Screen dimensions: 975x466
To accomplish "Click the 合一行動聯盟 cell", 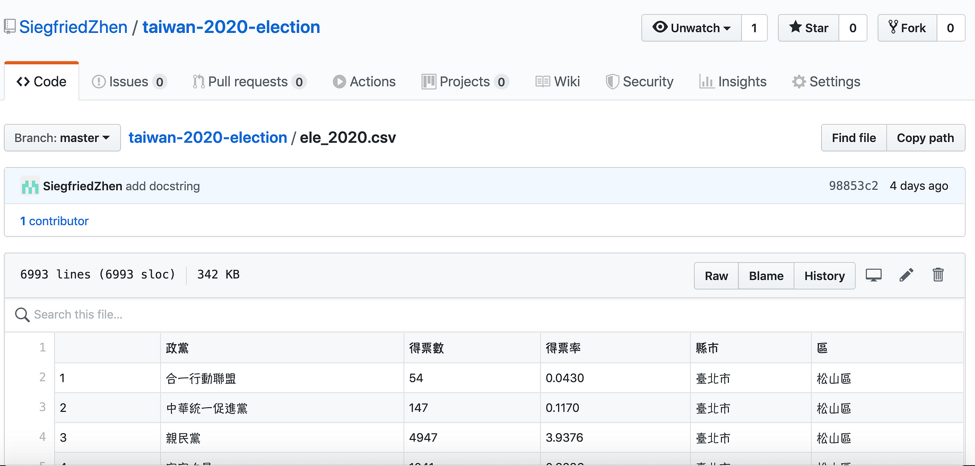I will click(282, 378).
